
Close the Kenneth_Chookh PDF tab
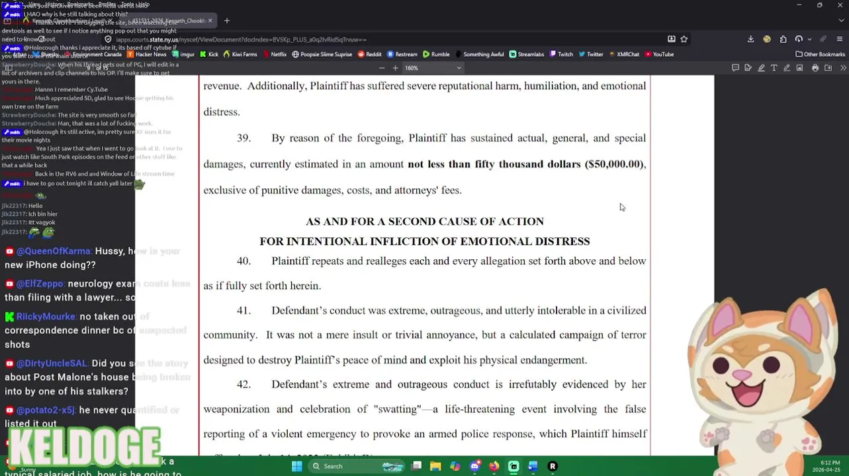pyautogui.click(x=210, y=20)
